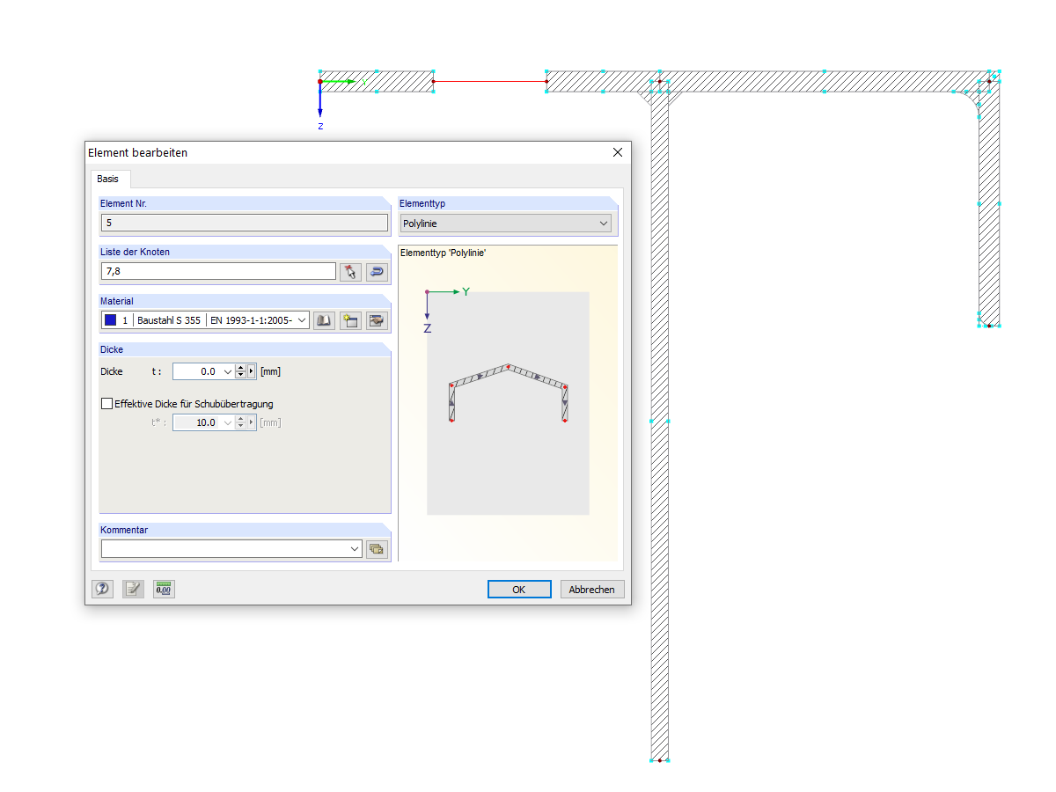Click the Dicke section header
The height and width of the screenshot is (792, 1056).
tap(245, 349)
